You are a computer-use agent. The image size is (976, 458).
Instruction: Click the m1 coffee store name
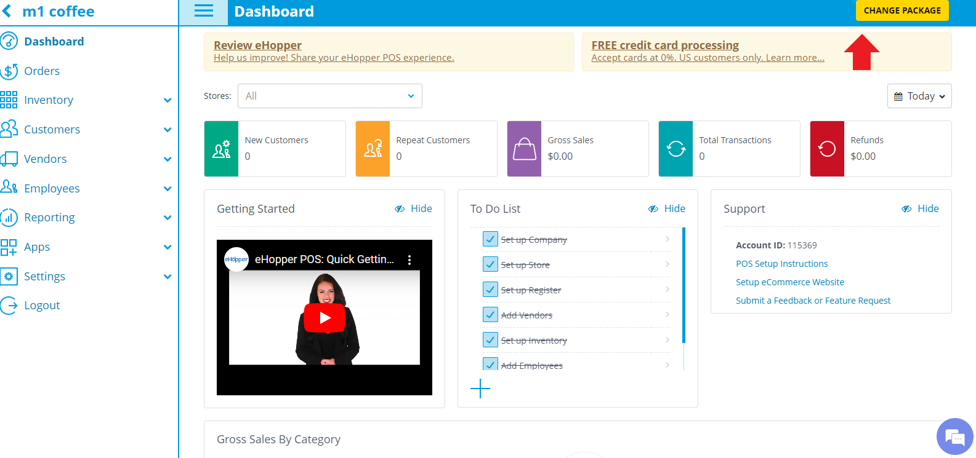[58, 11]
